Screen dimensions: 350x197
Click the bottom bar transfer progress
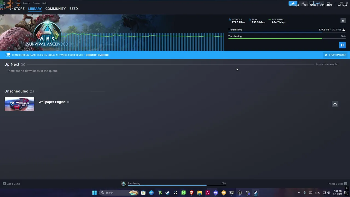click(177, 186)
